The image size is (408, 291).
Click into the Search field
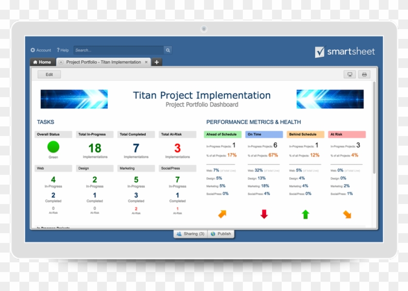[x=119, y=50]
